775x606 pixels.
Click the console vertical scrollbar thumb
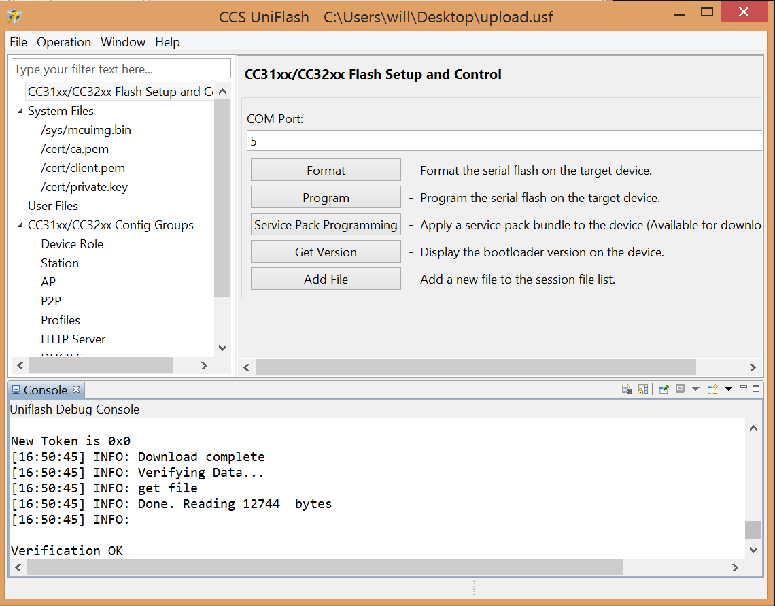tap(753, 529)
